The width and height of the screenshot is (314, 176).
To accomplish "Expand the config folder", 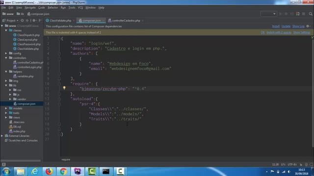I will click(6, 53).
